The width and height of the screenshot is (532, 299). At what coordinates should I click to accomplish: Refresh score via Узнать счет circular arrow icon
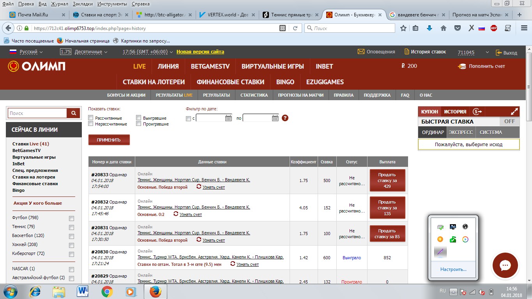(x=199, y=187)
